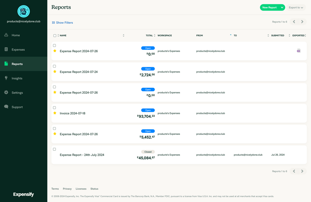Sort reports by EXPORTED column
Image resolution: width=311 pixels, height=202 pixels.
tap(299, 35)
